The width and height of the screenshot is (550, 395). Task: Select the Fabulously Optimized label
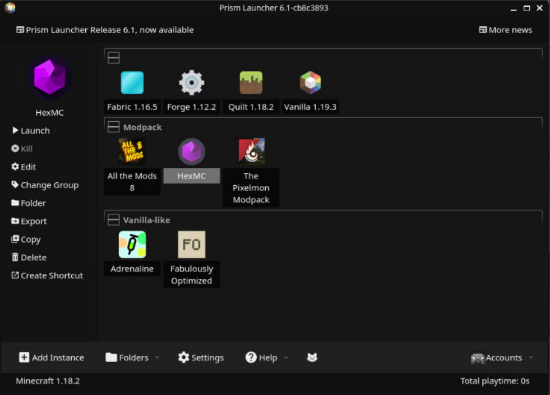(192, 274)
